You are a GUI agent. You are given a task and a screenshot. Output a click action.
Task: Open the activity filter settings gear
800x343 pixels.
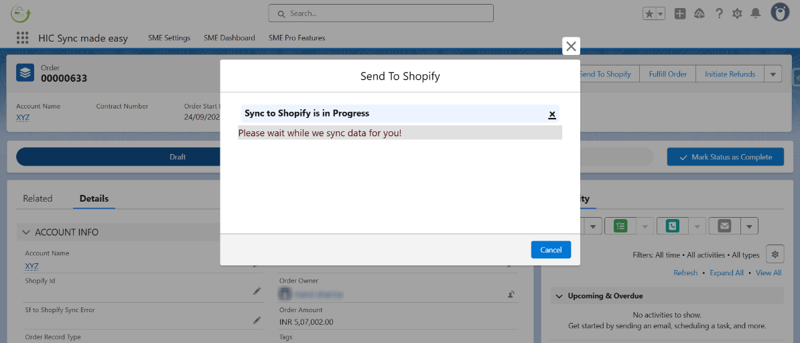(775, 255)
